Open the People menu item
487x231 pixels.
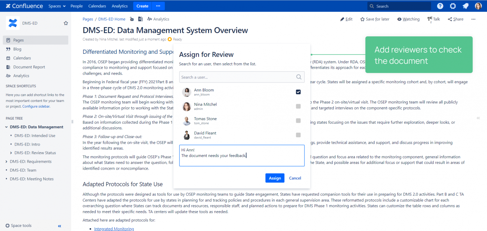click(x=76, y=6)
